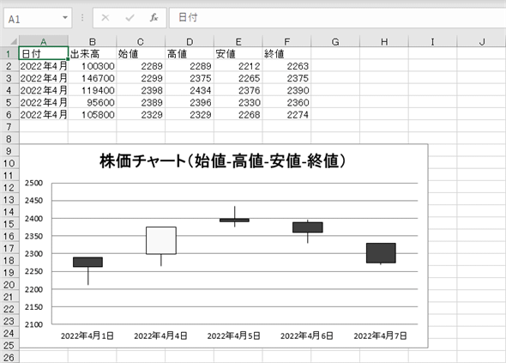Click the formula bar options dots handle
506x363 pixels.
click(x=82, y=18)
